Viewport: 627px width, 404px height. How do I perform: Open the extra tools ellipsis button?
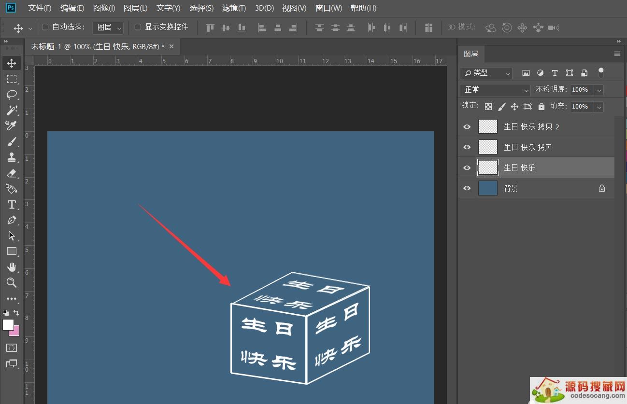coord(12,299)
